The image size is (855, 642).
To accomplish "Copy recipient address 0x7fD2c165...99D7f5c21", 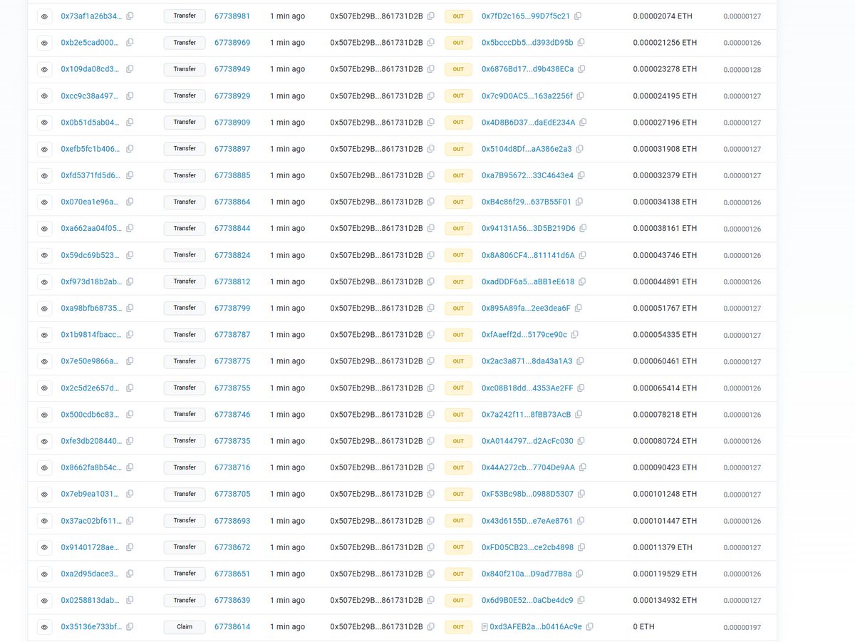I will 578,16.
